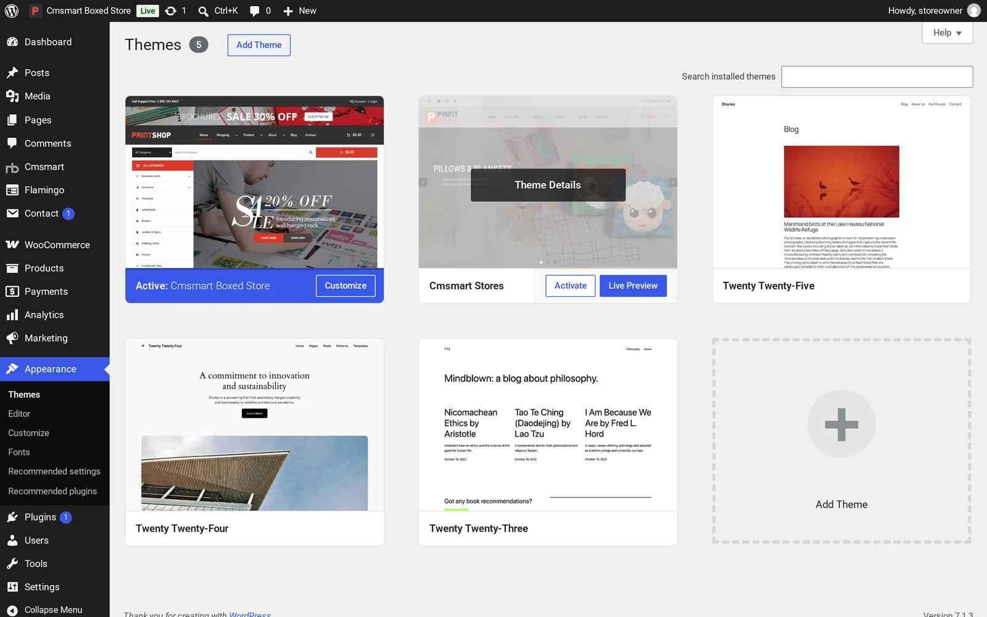Click the WordPress footer link
This screenshot has height=617, width=987.
click(x=250, y=615)
